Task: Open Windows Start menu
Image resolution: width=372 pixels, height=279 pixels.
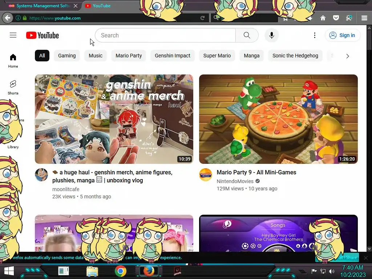Action: coord(9,271)
